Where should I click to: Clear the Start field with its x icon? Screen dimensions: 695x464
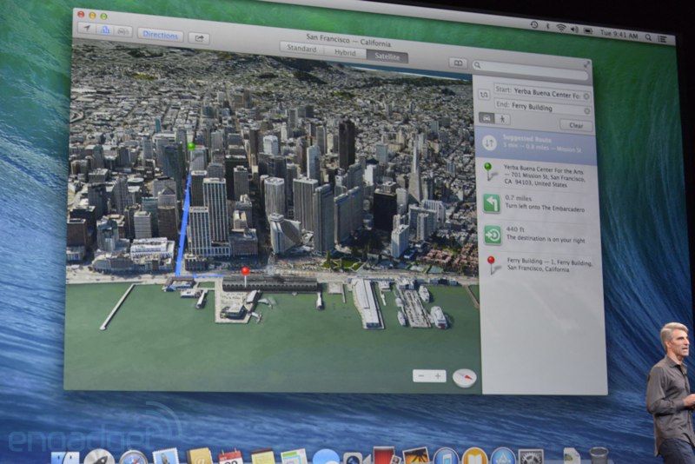(586, 96)
